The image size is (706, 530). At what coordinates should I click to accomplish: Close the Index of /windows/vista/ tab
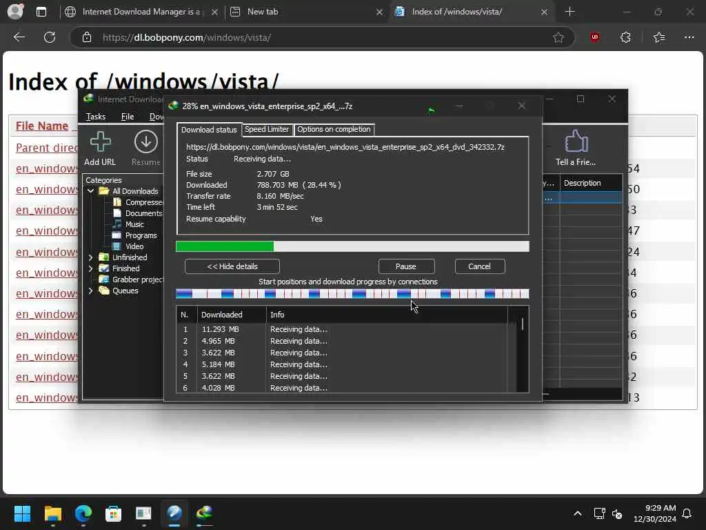pyautogui.click(x=545, y=12)
